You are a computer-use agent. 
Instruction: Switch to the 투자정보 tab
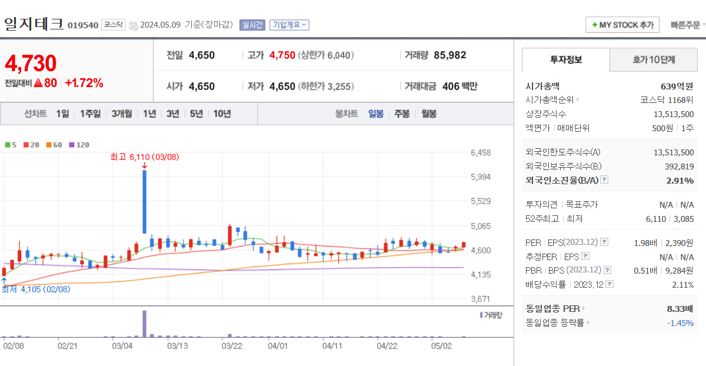[x=566, y=59]
